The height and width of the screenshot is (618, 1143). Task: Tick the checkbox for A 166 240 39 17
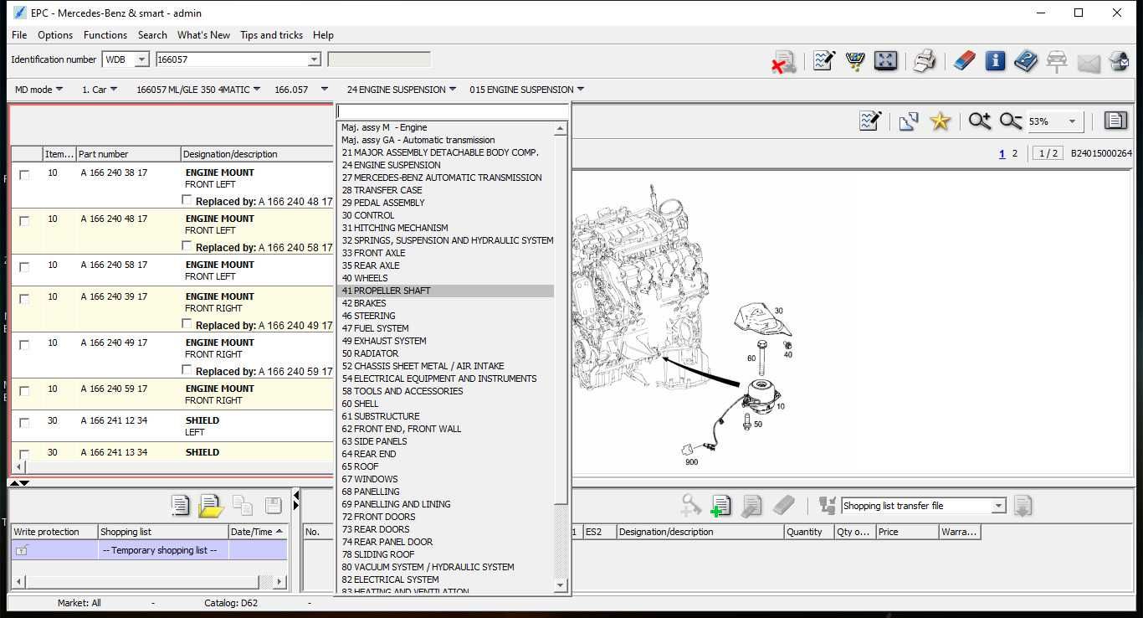(24, 299)
